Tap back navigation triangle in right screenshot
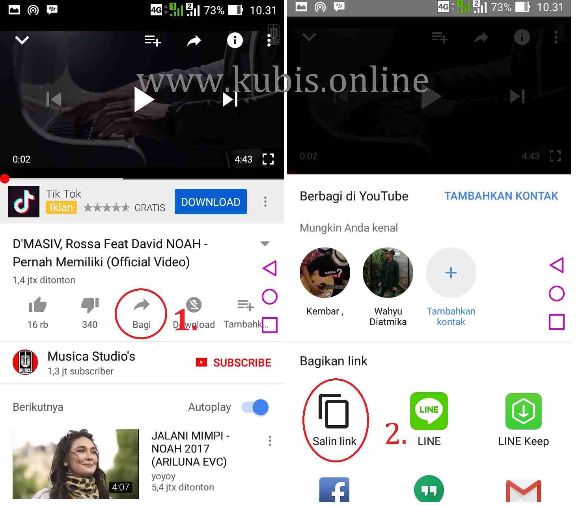 [557, 265]
